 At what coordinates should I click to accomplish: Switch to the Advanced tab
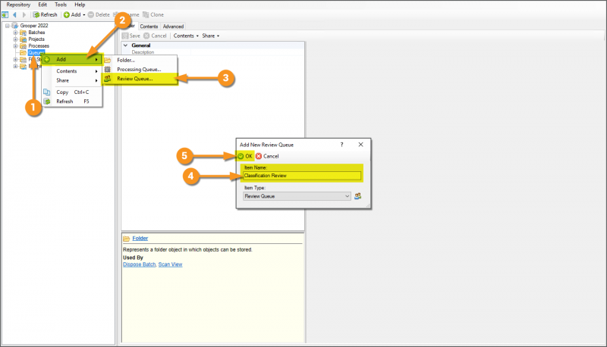pos(173,27)
